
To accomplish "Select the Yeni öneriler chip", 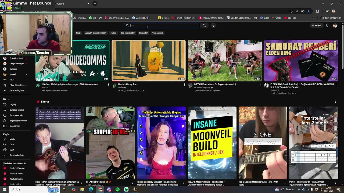I will [x=158, y=33].
